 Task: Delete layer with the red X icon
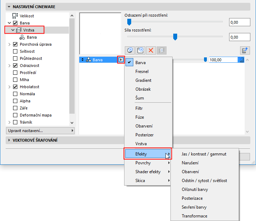(151, 50)
